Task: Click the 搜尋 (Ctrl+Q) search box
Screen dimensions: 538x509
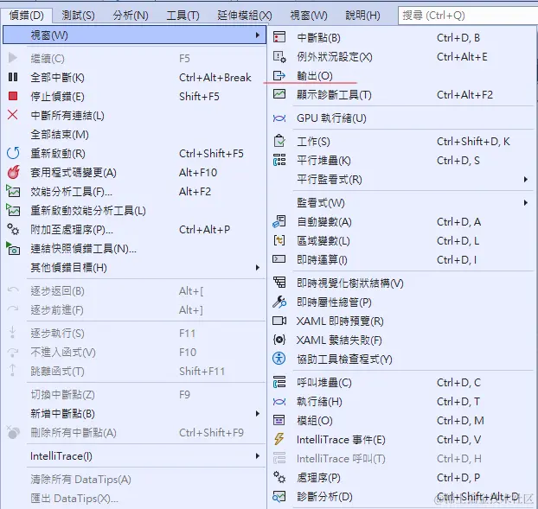Action: point(468,16)
